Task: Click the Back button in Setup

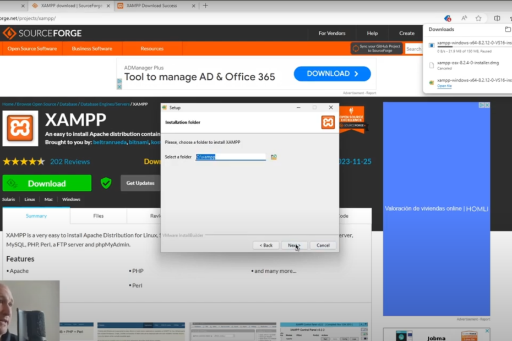Action: (266, 245)
